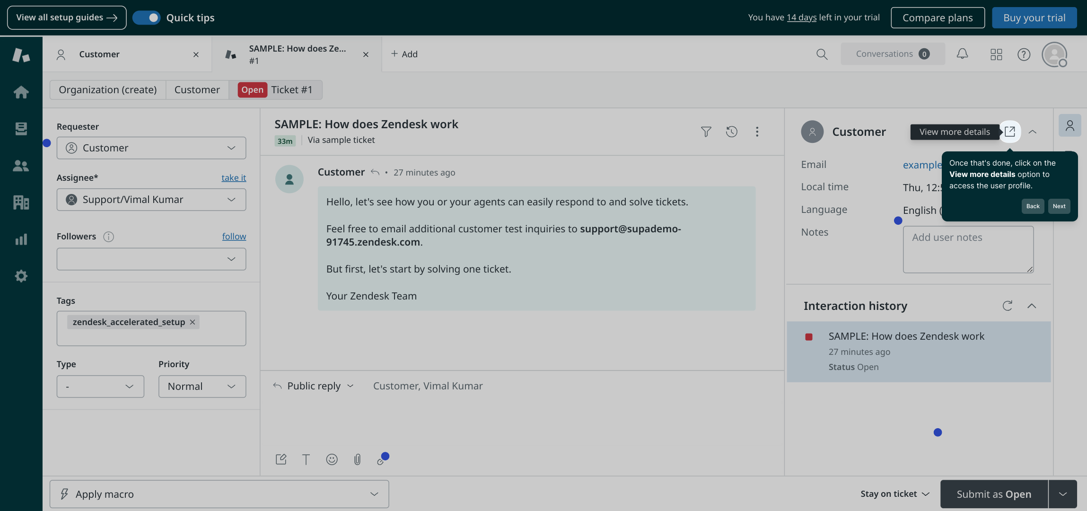Click the Add user notes field
1087x511 pixels.
pyautogui.click(x=968, y=249)
